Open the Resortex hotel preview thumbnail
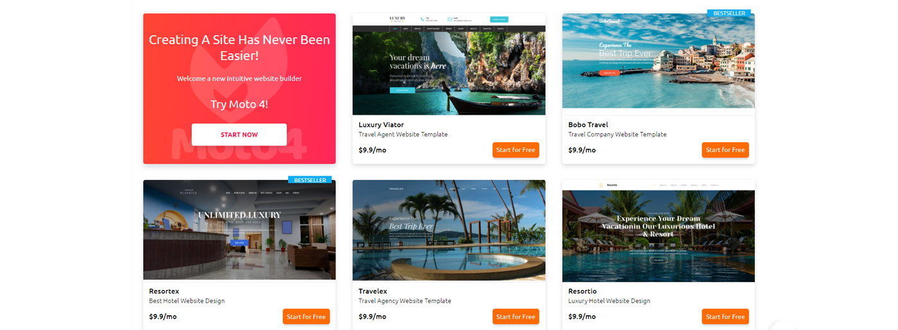Image resolution: width=898 pixels, height=330 pixels. point(239,230)
